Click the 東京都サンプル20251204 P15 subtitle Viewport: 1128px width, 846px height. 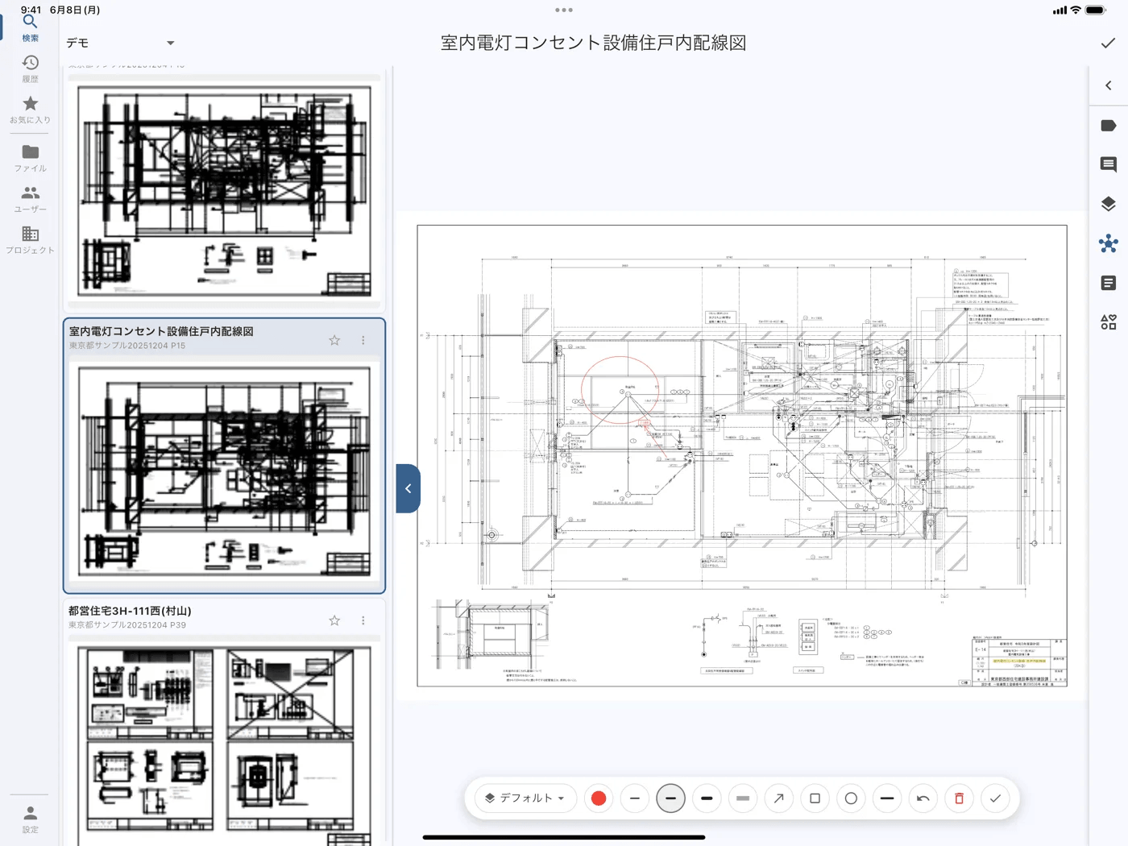(x=127, y=346)
